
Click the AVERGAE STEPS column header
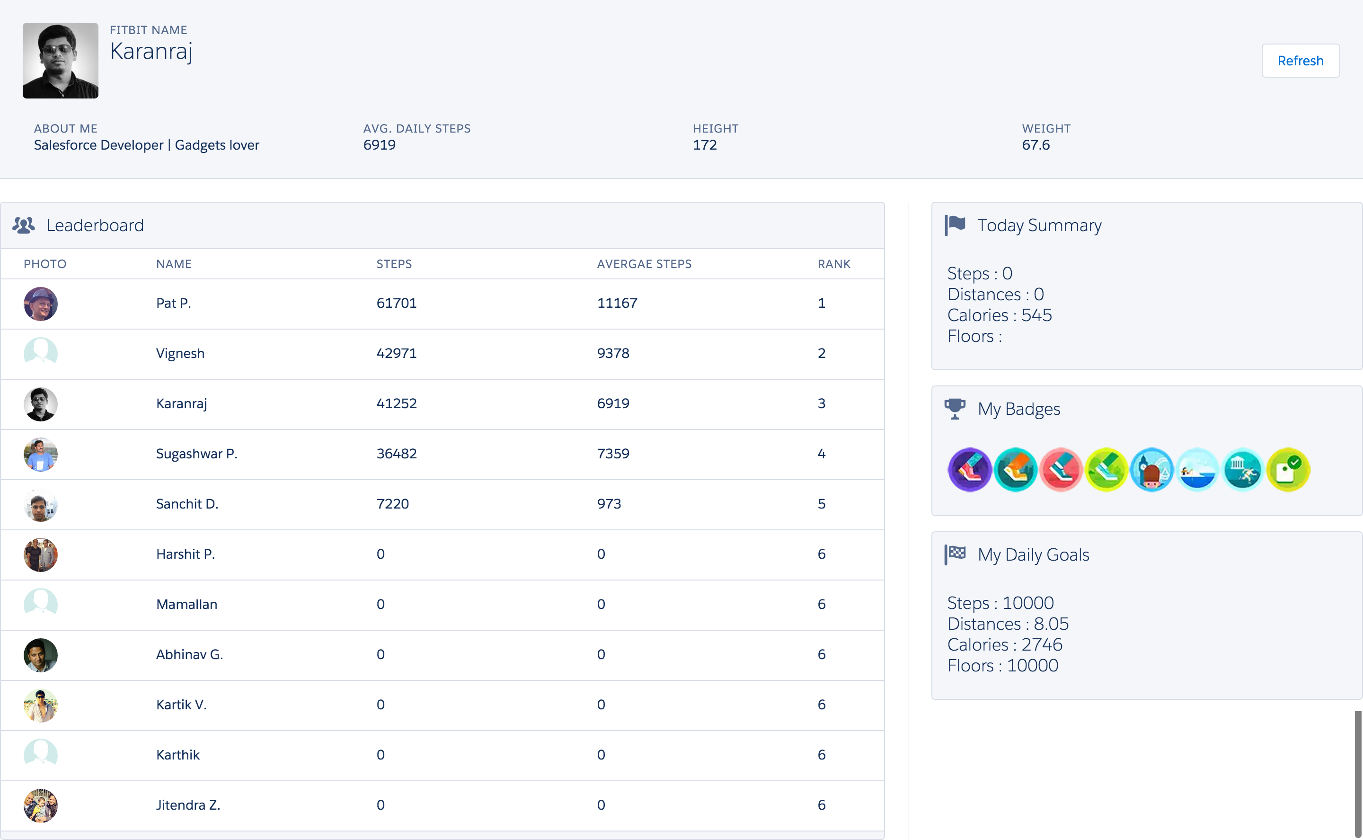point(644,264)
